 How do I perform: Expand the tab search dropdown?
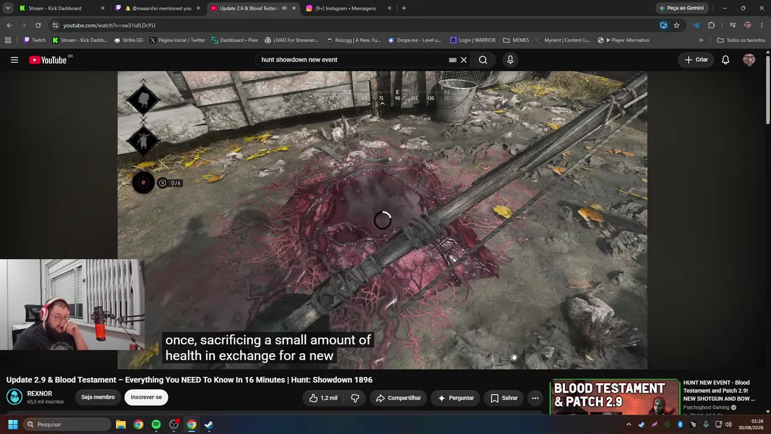click(7, 8)
